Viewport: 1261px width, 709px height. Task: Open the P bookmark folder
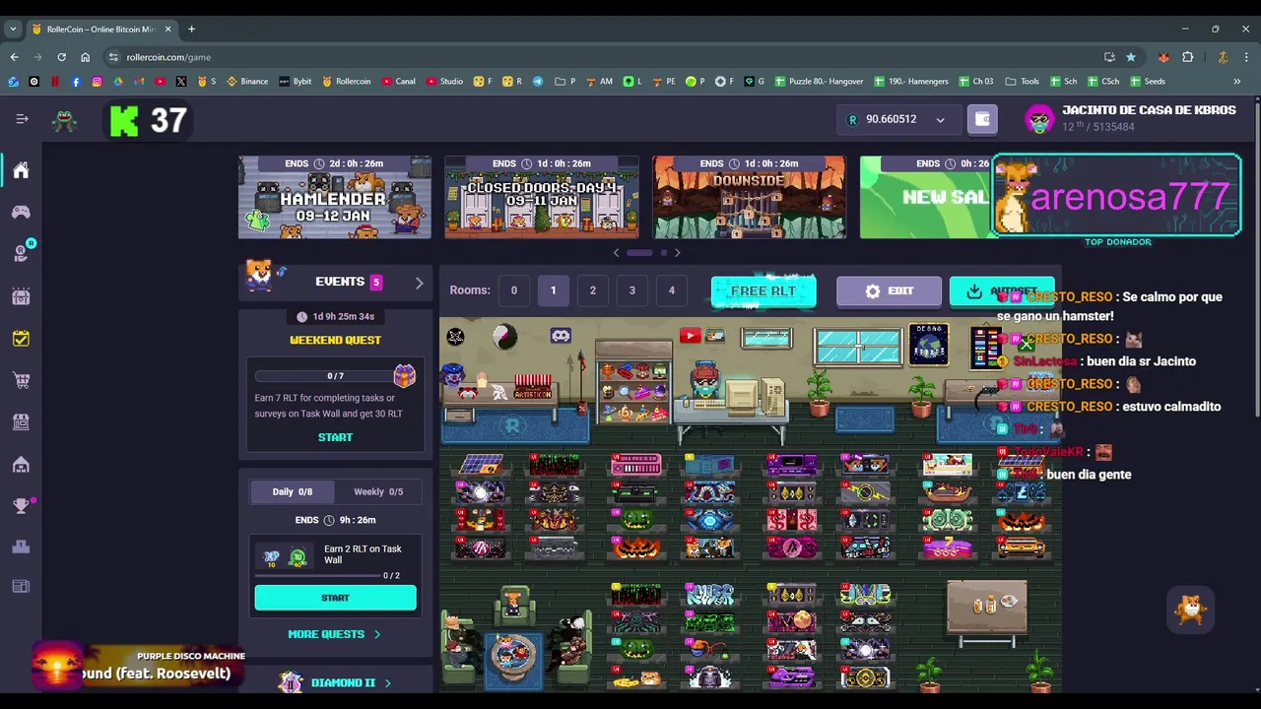[565, 82]
